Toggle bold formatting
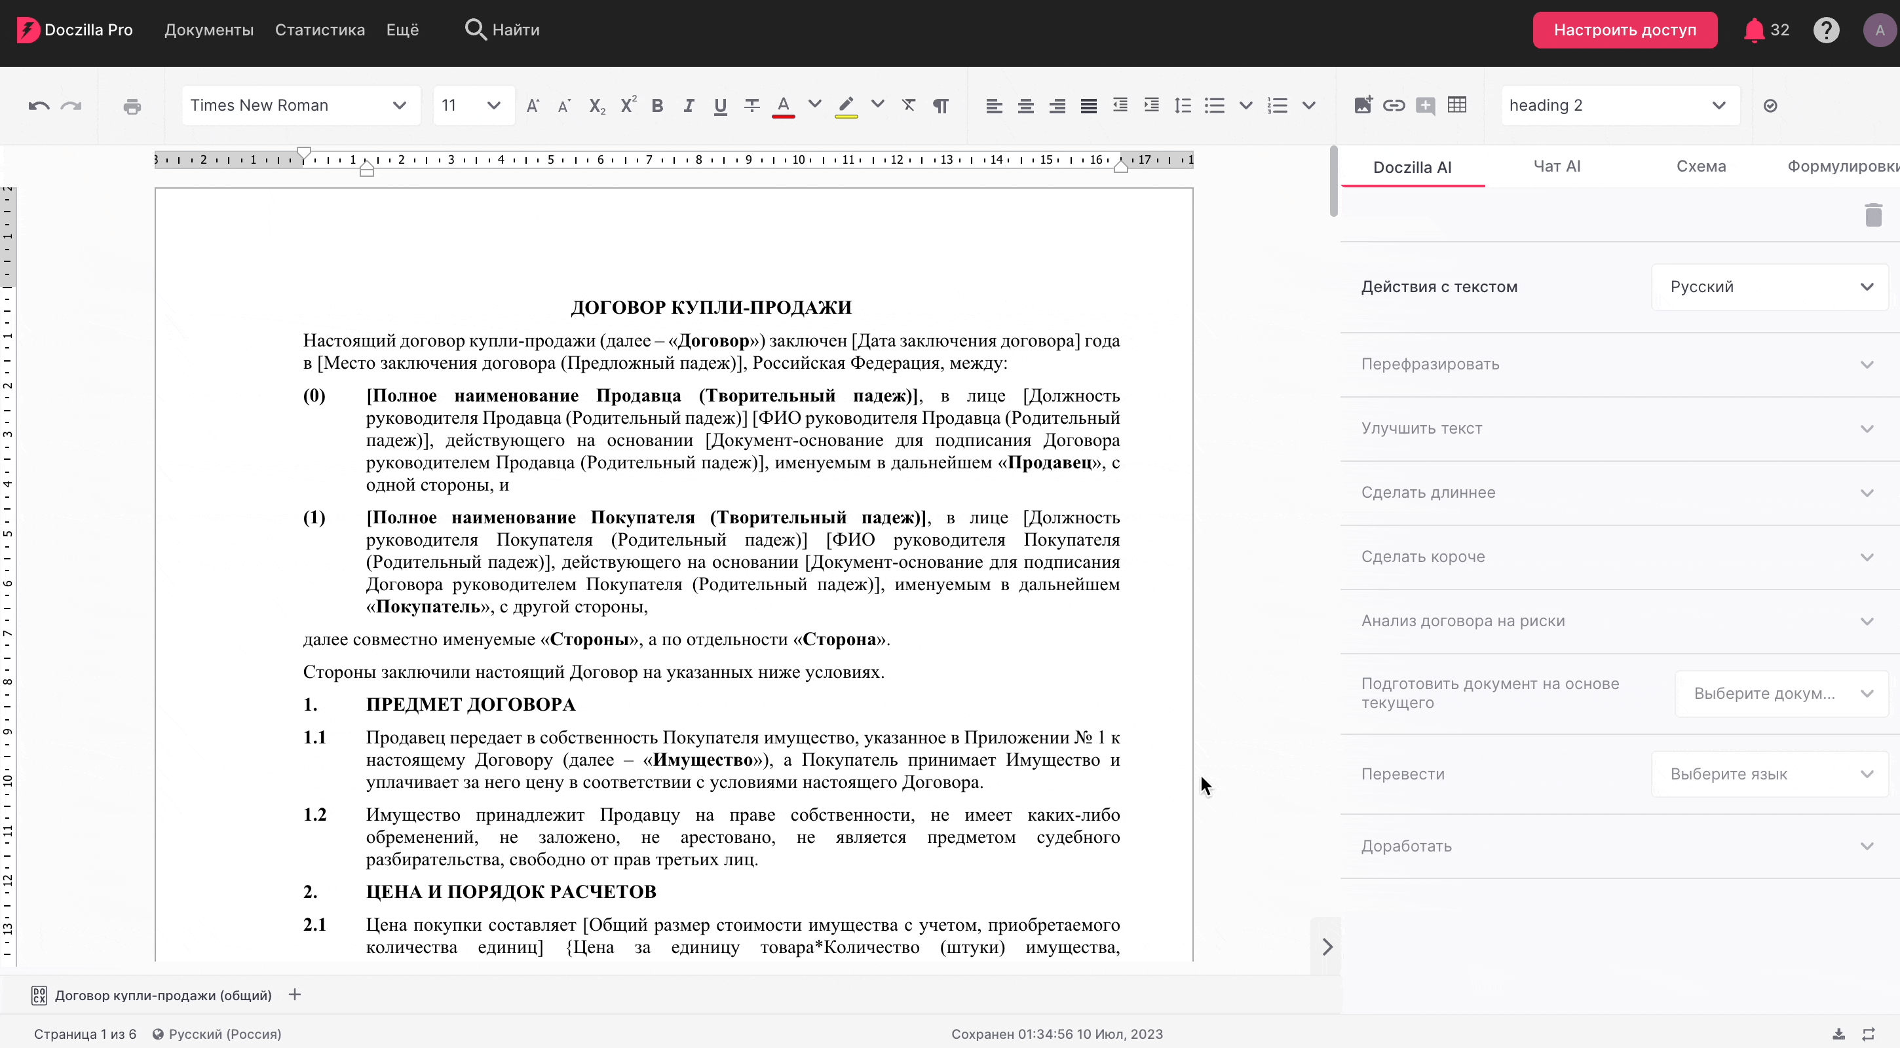The height and width of the screenshot is (1048, 1900). pos(657,105)
